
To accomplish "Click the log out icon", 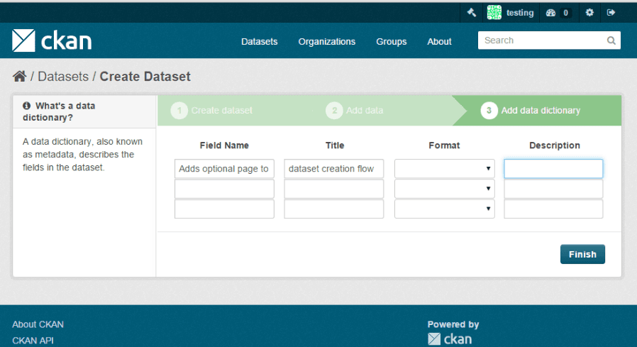I will tap(611, 13).
